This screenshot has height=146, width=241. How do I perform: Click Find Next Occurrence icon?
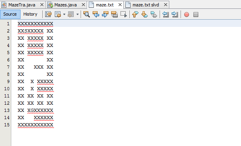pyautogui.click(x=105, y=14)
